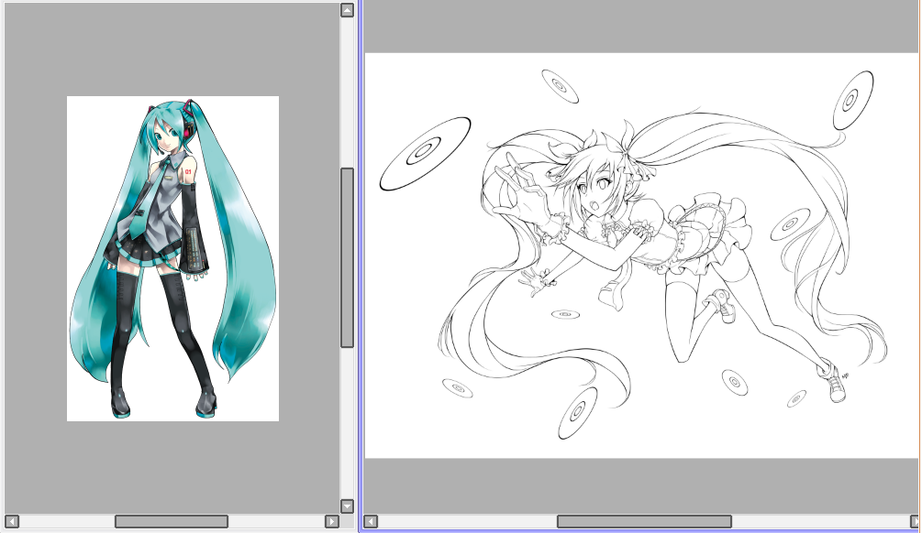Viewport: 922px width, 533px height.
Task: Click the line-art pane's horizontal scrollbar thumb
Action: click(x=644, y=521)
